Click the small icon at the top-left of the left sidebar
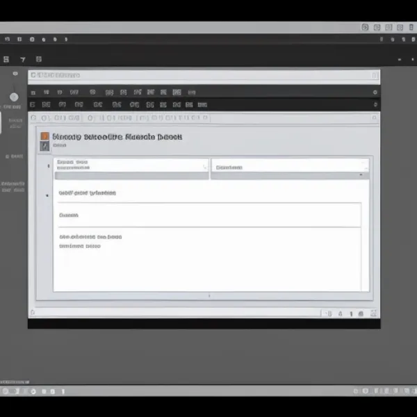 coord(15,73)
